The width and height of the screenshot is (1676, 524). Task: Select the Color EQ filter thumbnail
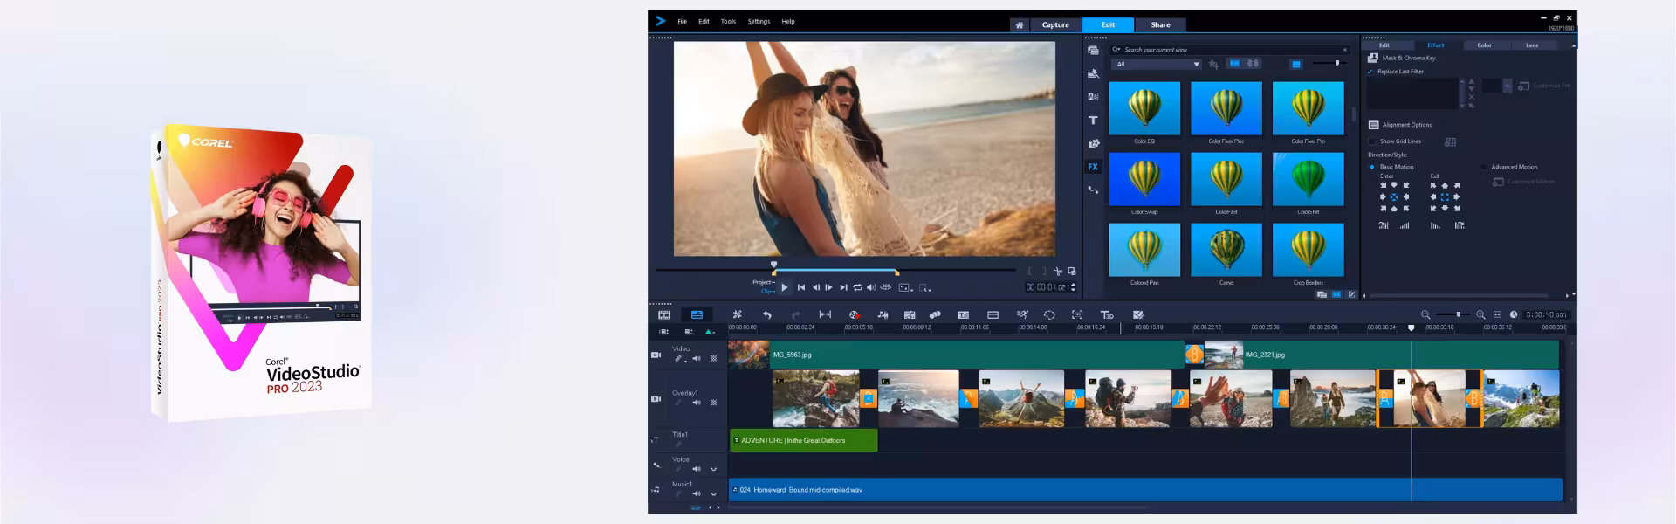coord(1144,108)
